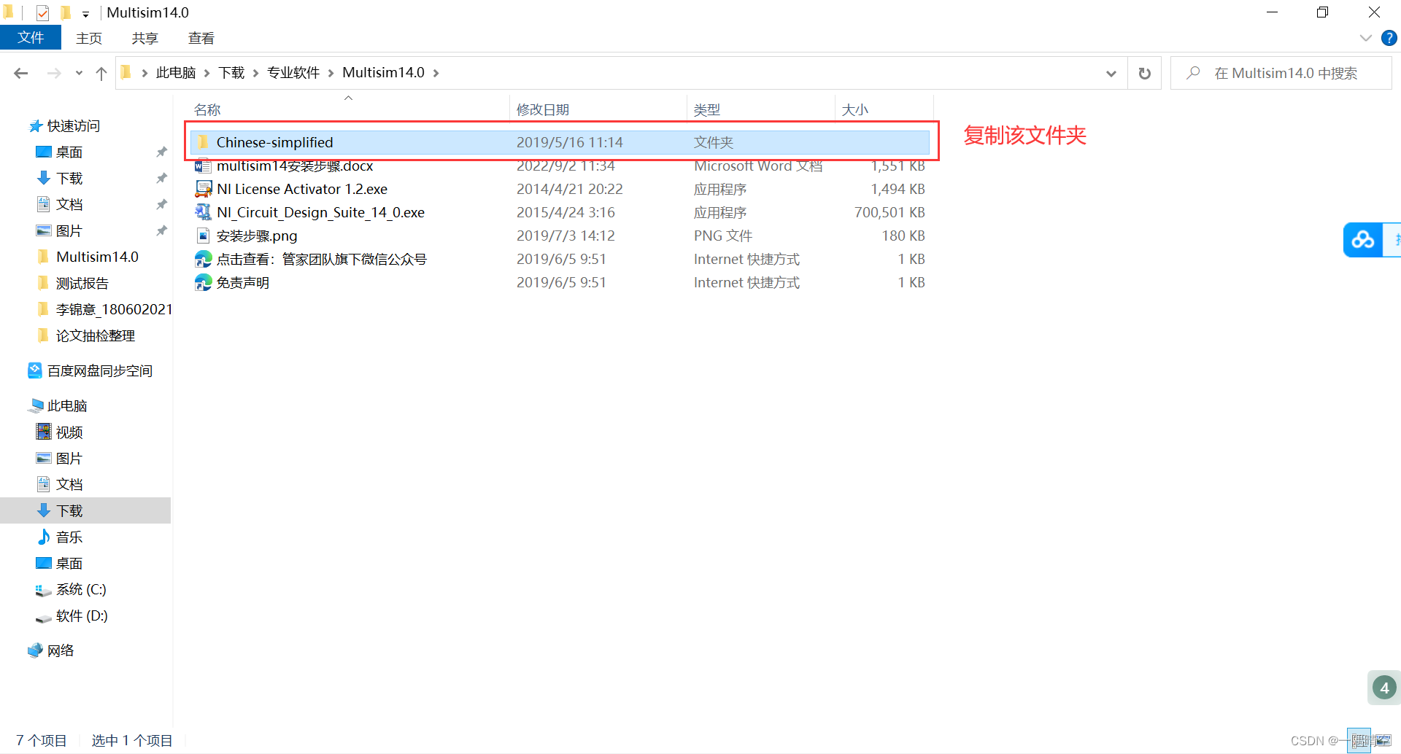The height and width of the screenshot is (754, 1401).
Task: Click the NI License Activator application icon
Action: [x=203, y=190]
